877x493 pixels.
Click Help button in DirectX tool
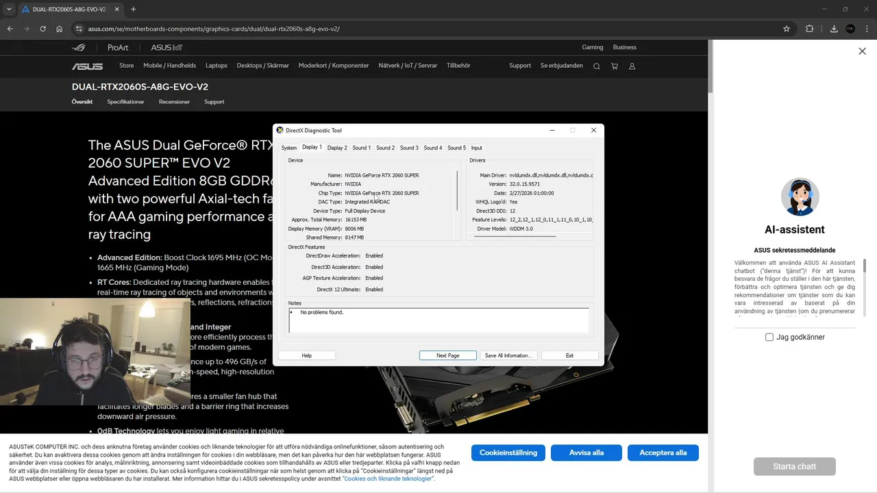tap(307, 355)
